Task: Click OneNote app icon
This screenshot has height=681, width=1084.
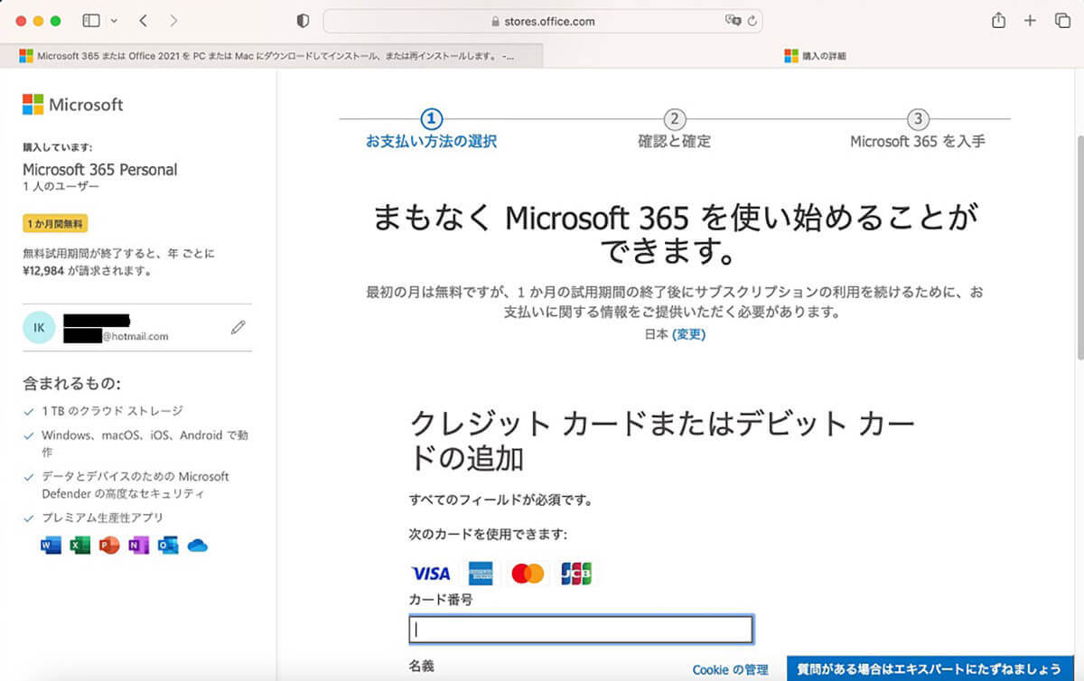Action: 138,545
